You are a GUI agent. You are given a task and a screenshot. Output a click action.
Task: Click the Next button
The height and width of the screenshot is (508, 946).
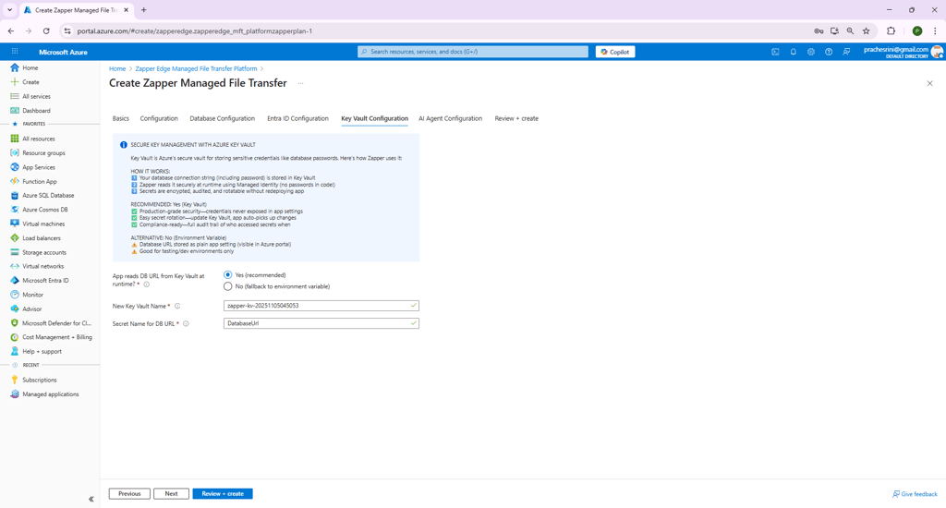(x=171, y=493)
